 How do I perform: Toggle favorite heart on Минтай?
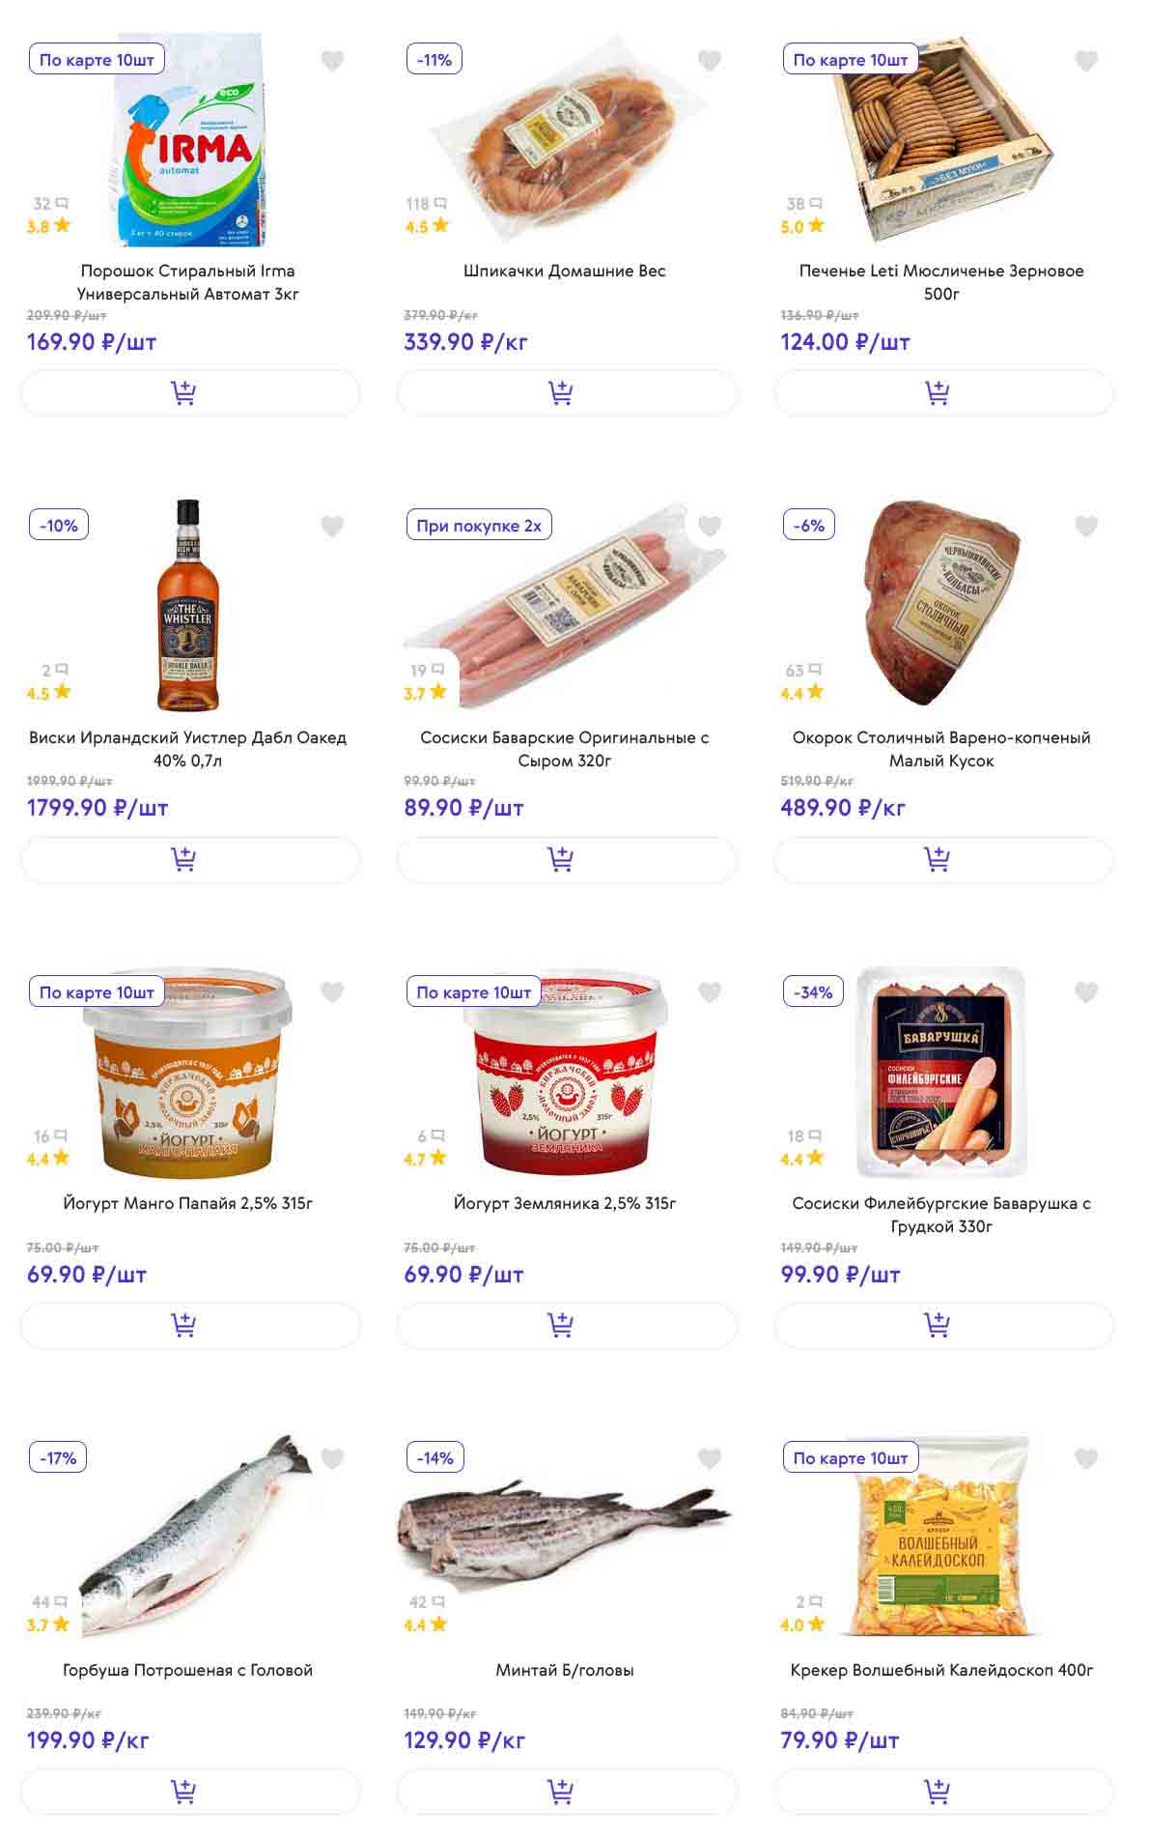coord(710,1458)
